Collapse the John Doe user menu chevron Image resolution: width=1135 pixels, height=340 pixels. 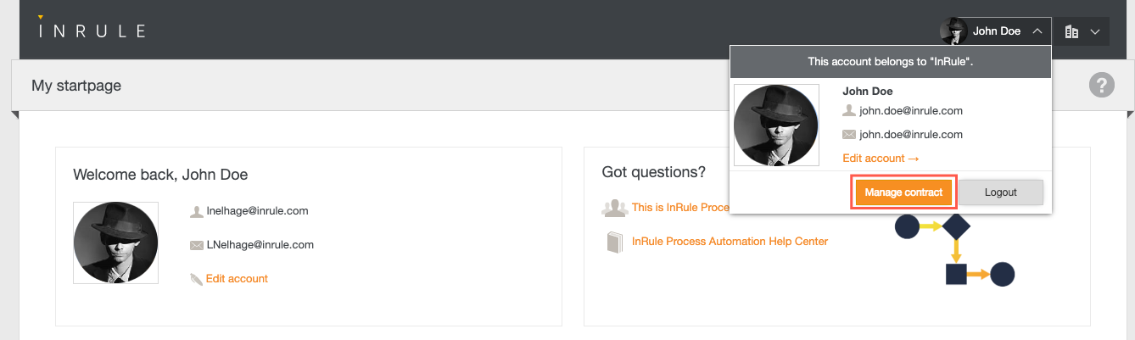(1037, 31)
